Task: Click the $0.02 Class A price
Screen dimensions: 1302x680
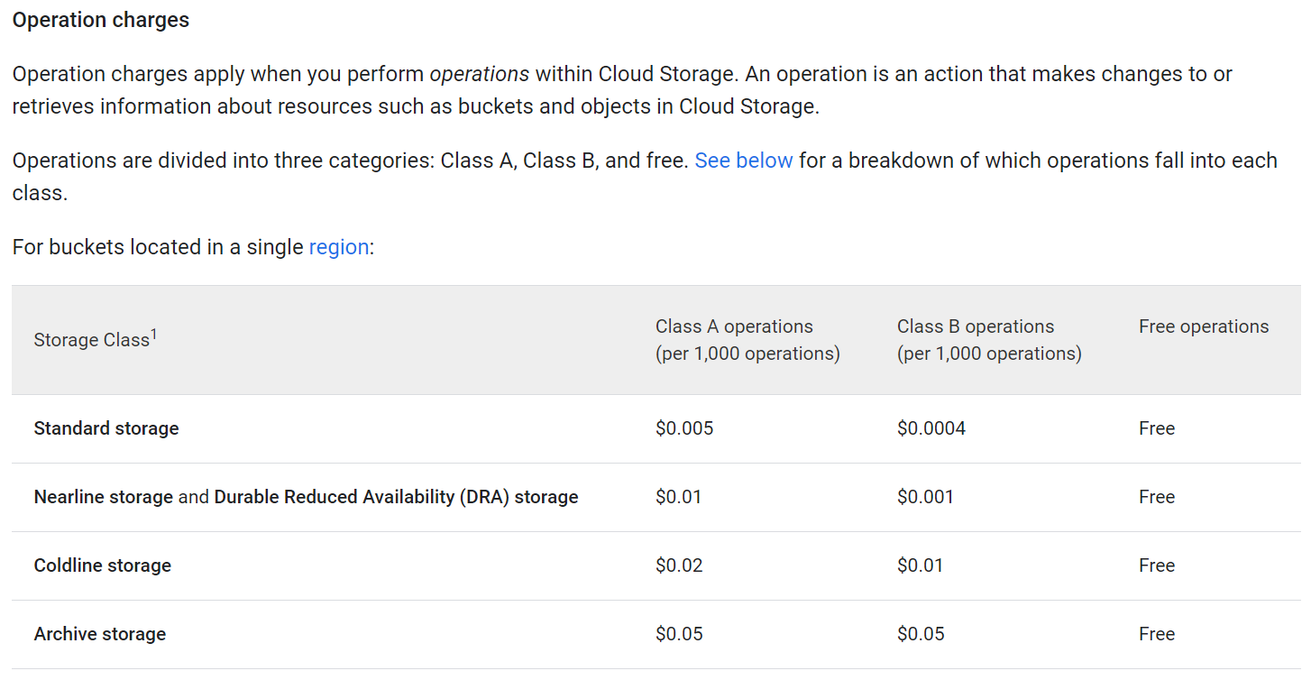Action: pos(679,565)
